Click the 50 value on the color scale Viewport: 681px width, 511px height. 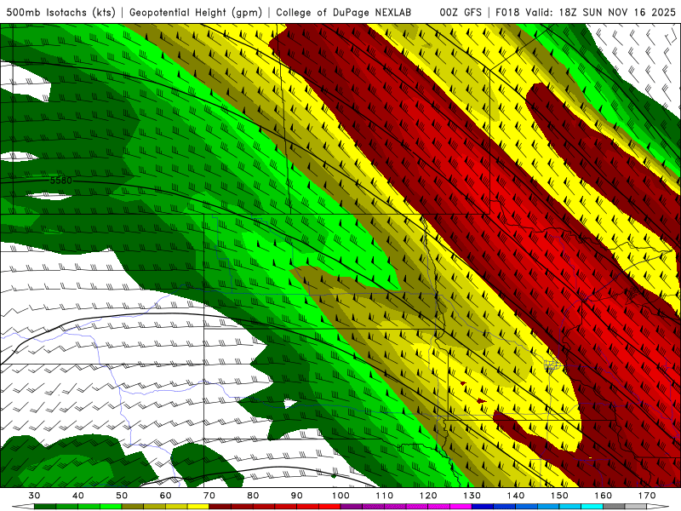[122, 496]
